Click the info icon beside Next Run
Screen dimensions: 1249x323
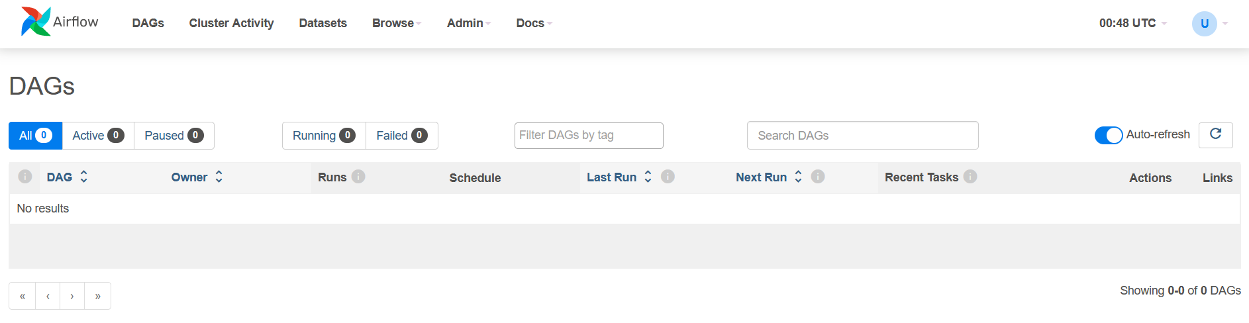pos(818,177)
